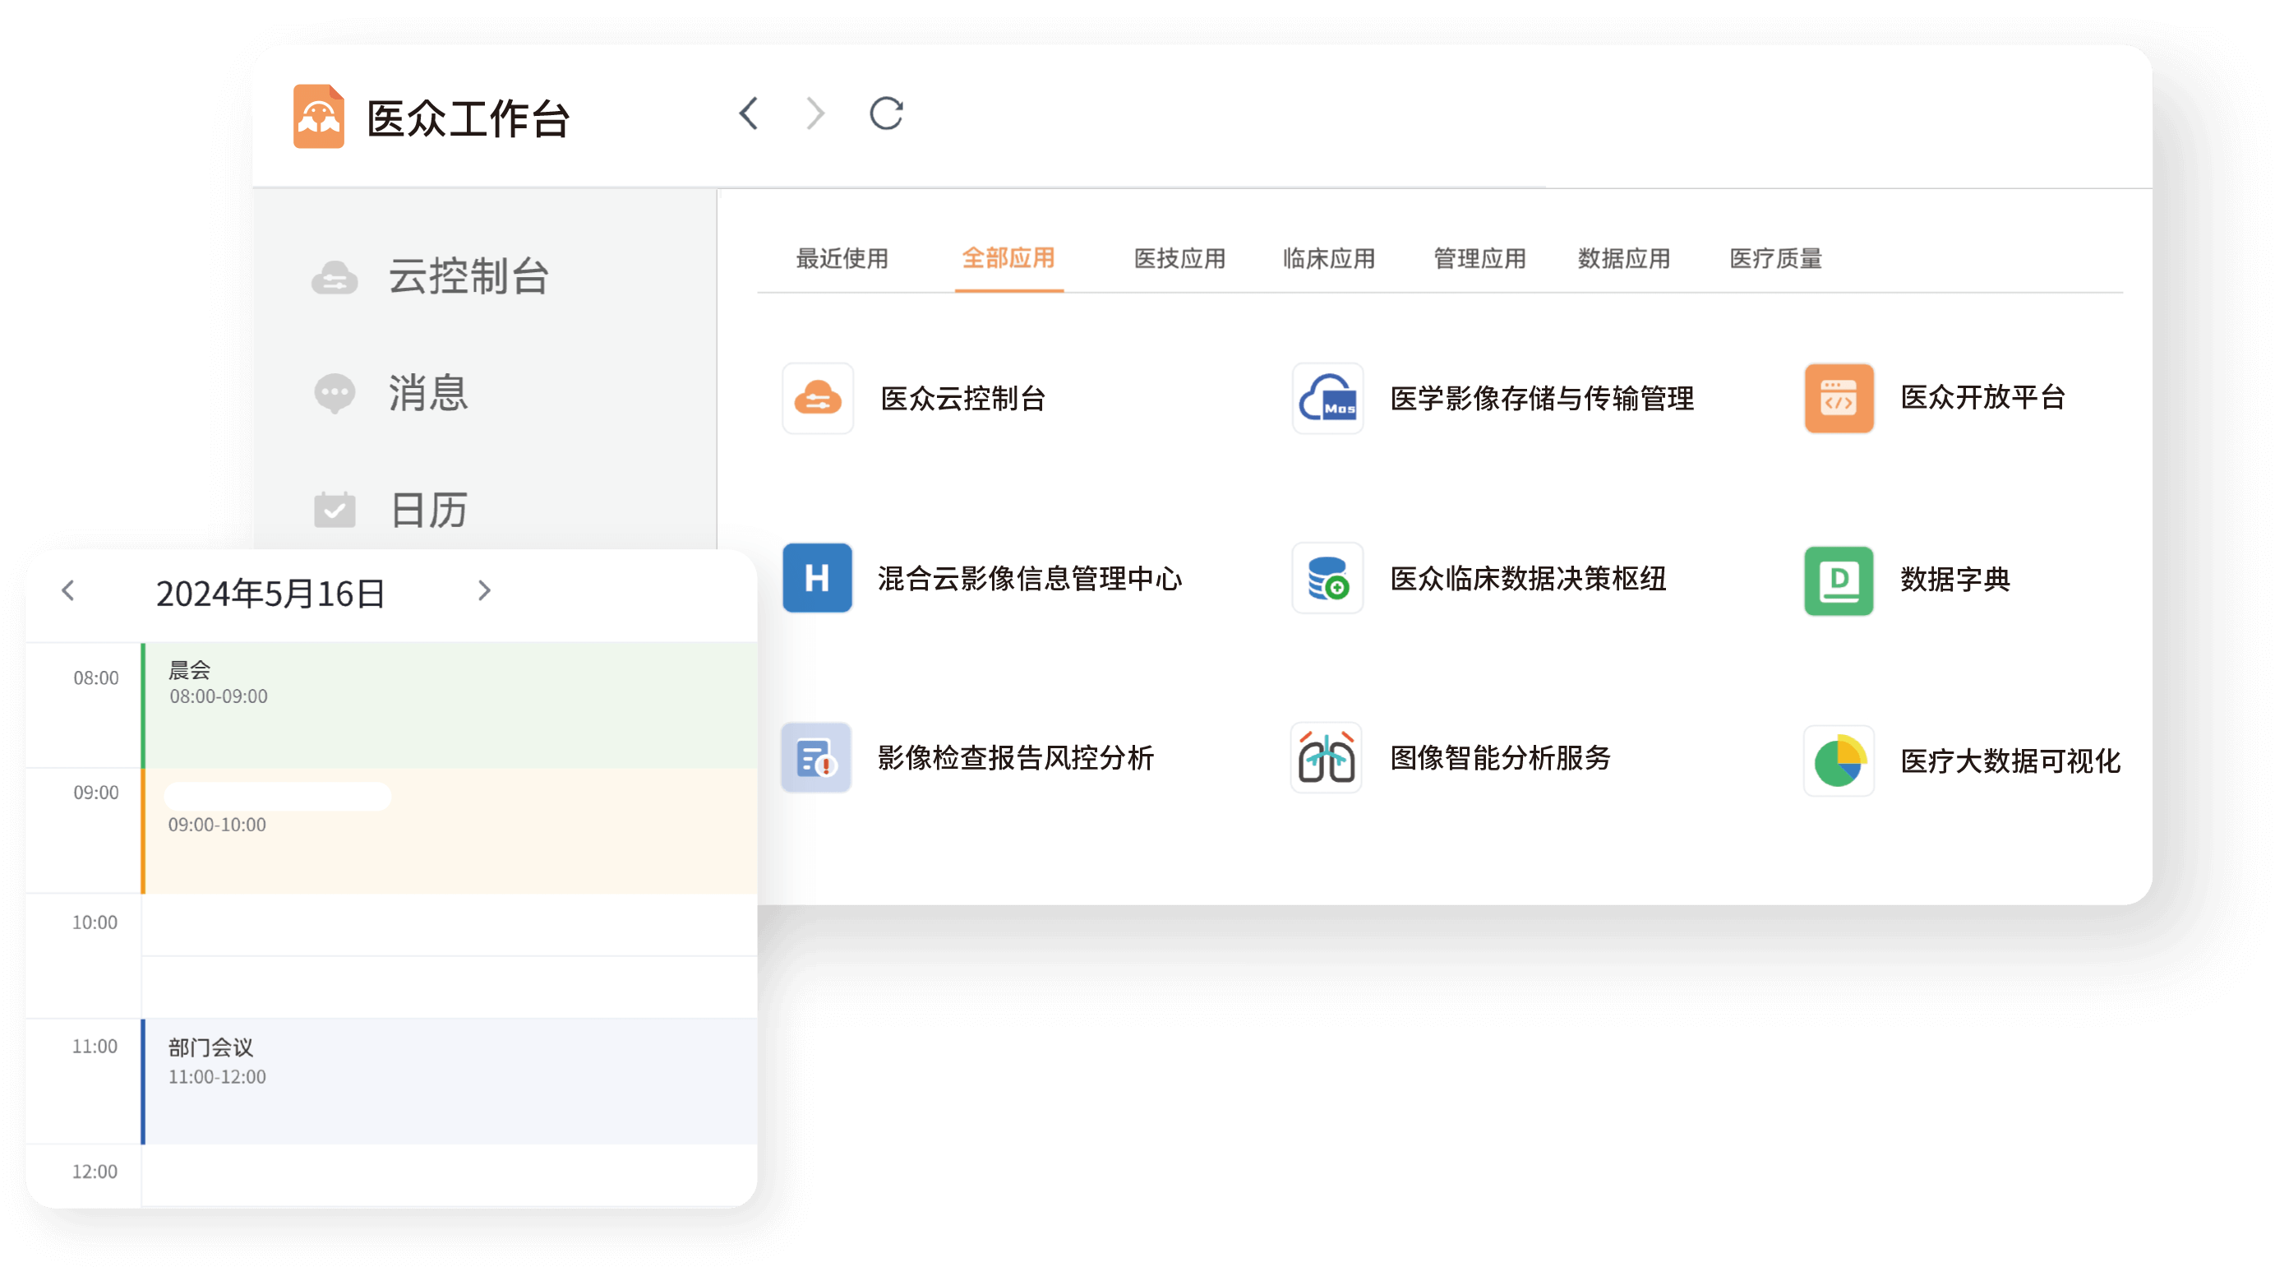The height and width of the screenshot is (1267, 2275).
Task: Open 消息 in the sidebar
Action: (x=428, y=393)
